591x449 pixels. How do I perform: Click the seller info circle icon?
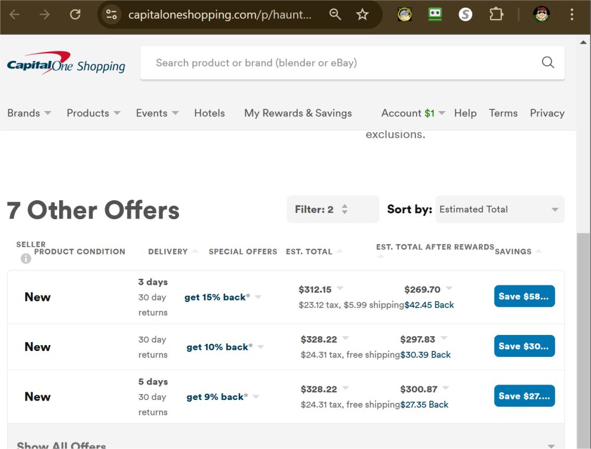click(25, 258)
